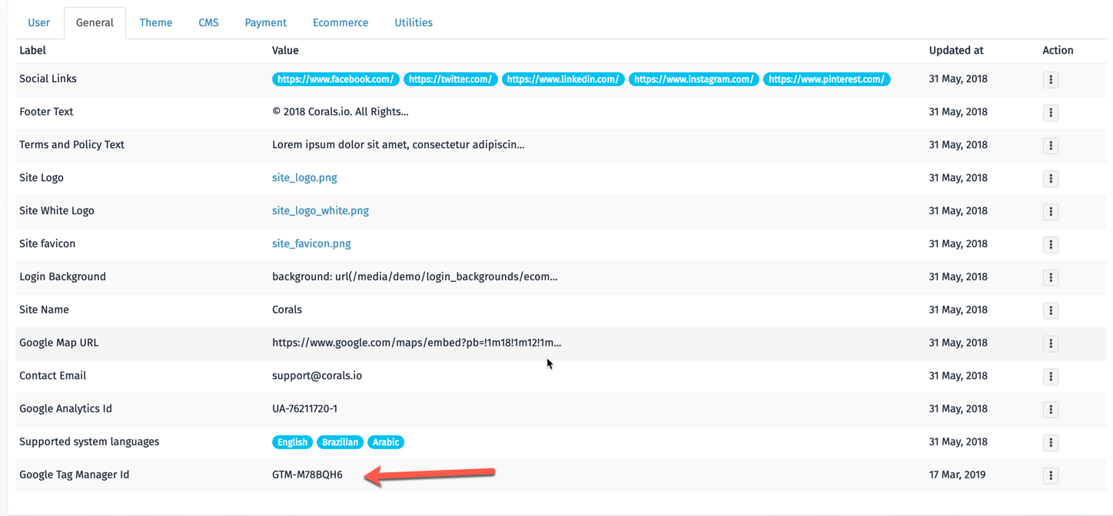This screenshot has height=516, width=1113.
Task: Open the Contact Email action menu icon
Action: (x=1050, y=376)
